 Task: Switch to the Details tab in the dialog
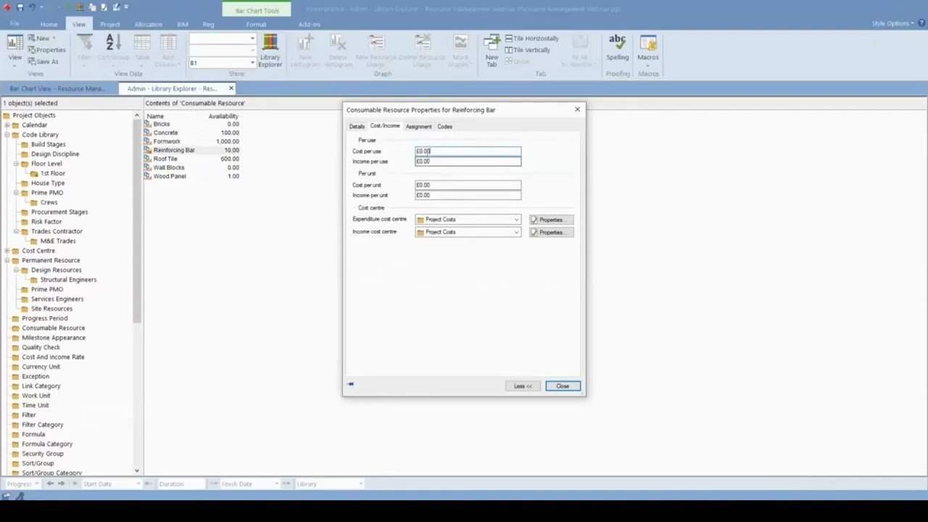coord(357,126)
